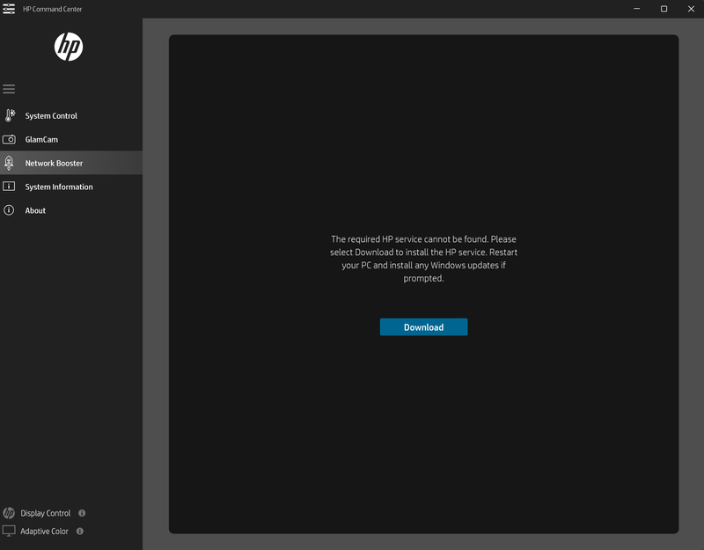Click the Network Booster rocket icon

click(9, 163)
